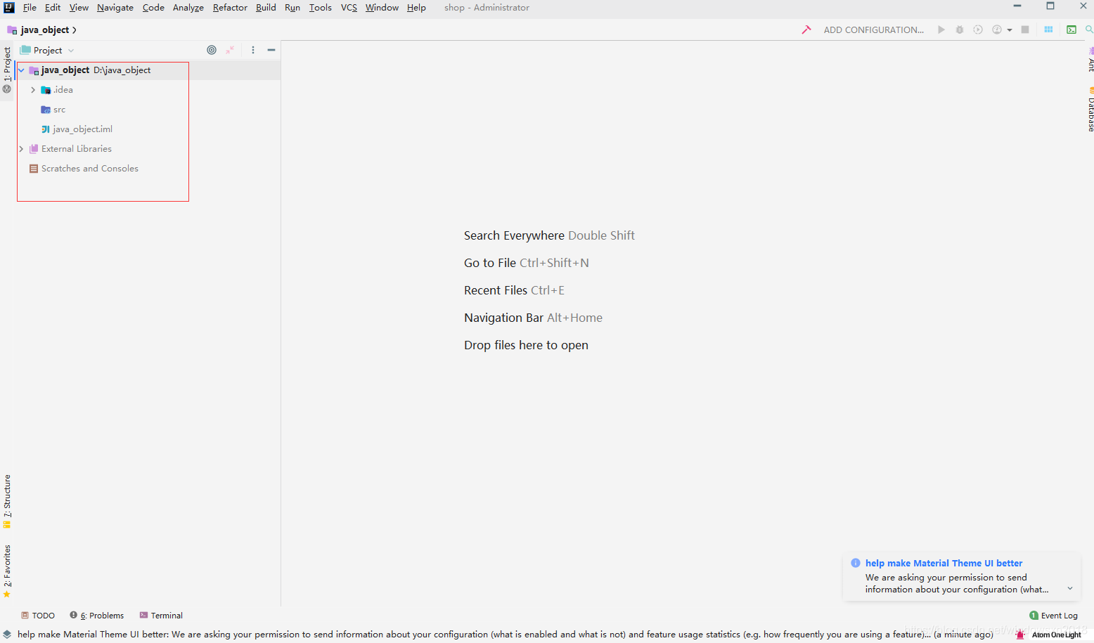Open Project panel options three-dot icon
The height and width of the screenshot is (643, 1094).
[x=253, y=50]
